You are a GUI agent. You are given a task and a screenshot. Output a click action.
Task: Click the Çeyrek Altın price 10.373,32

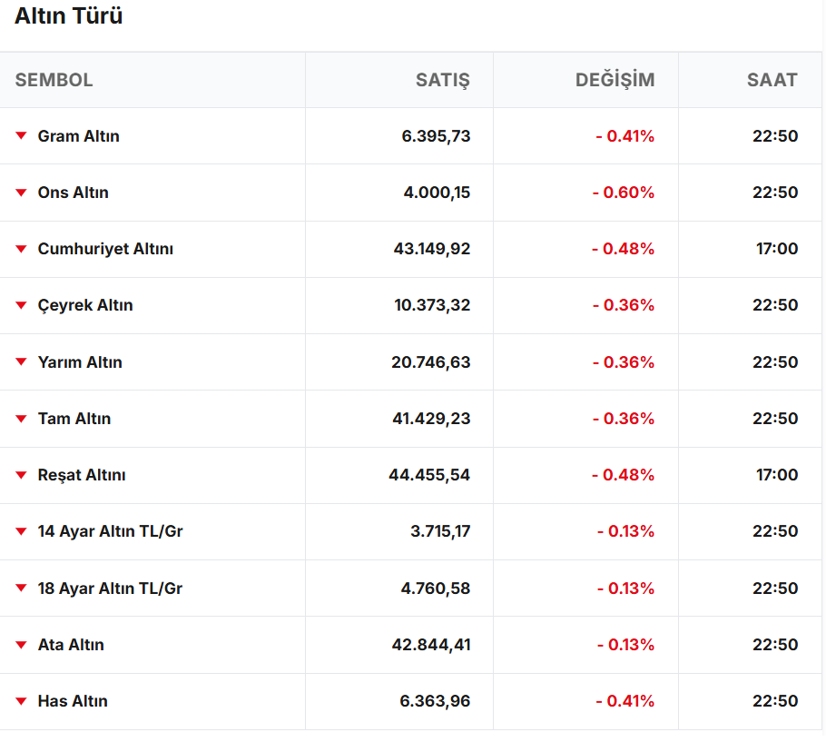pyautogui.click(x=432, y=305)
